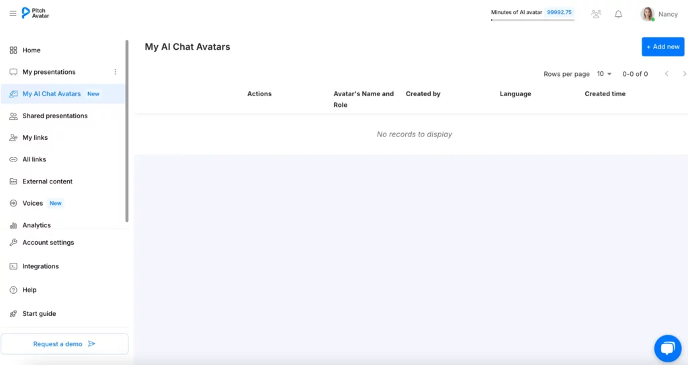The height and width of the screenshot is (365, 688).
Task: Open My presentations three-dot options
Action: tap(115, 72)
